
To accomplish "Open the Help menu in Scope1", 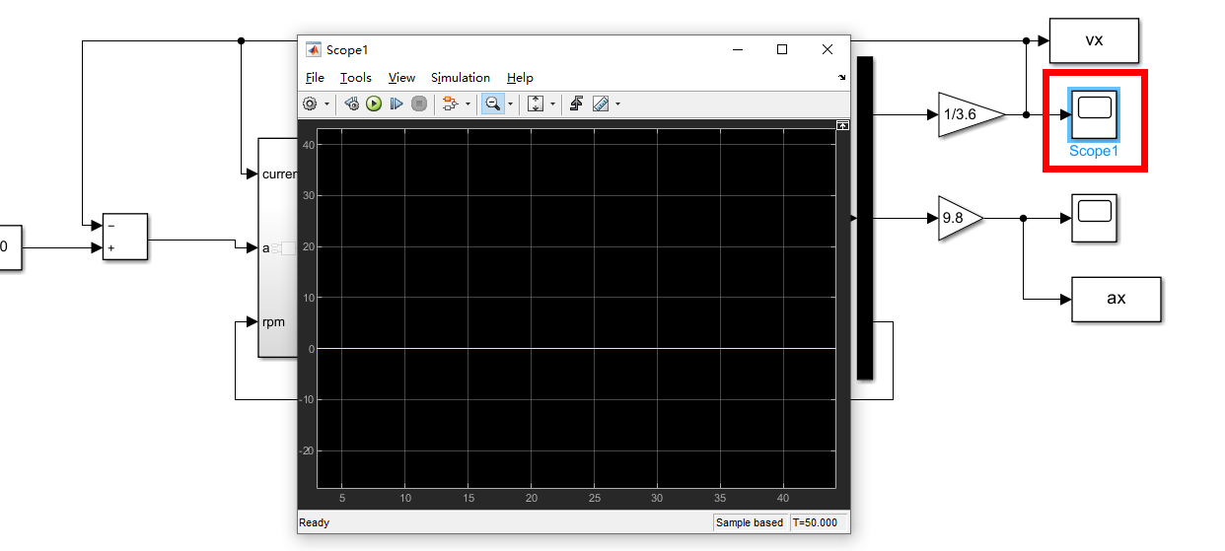I will pos(520,78).
